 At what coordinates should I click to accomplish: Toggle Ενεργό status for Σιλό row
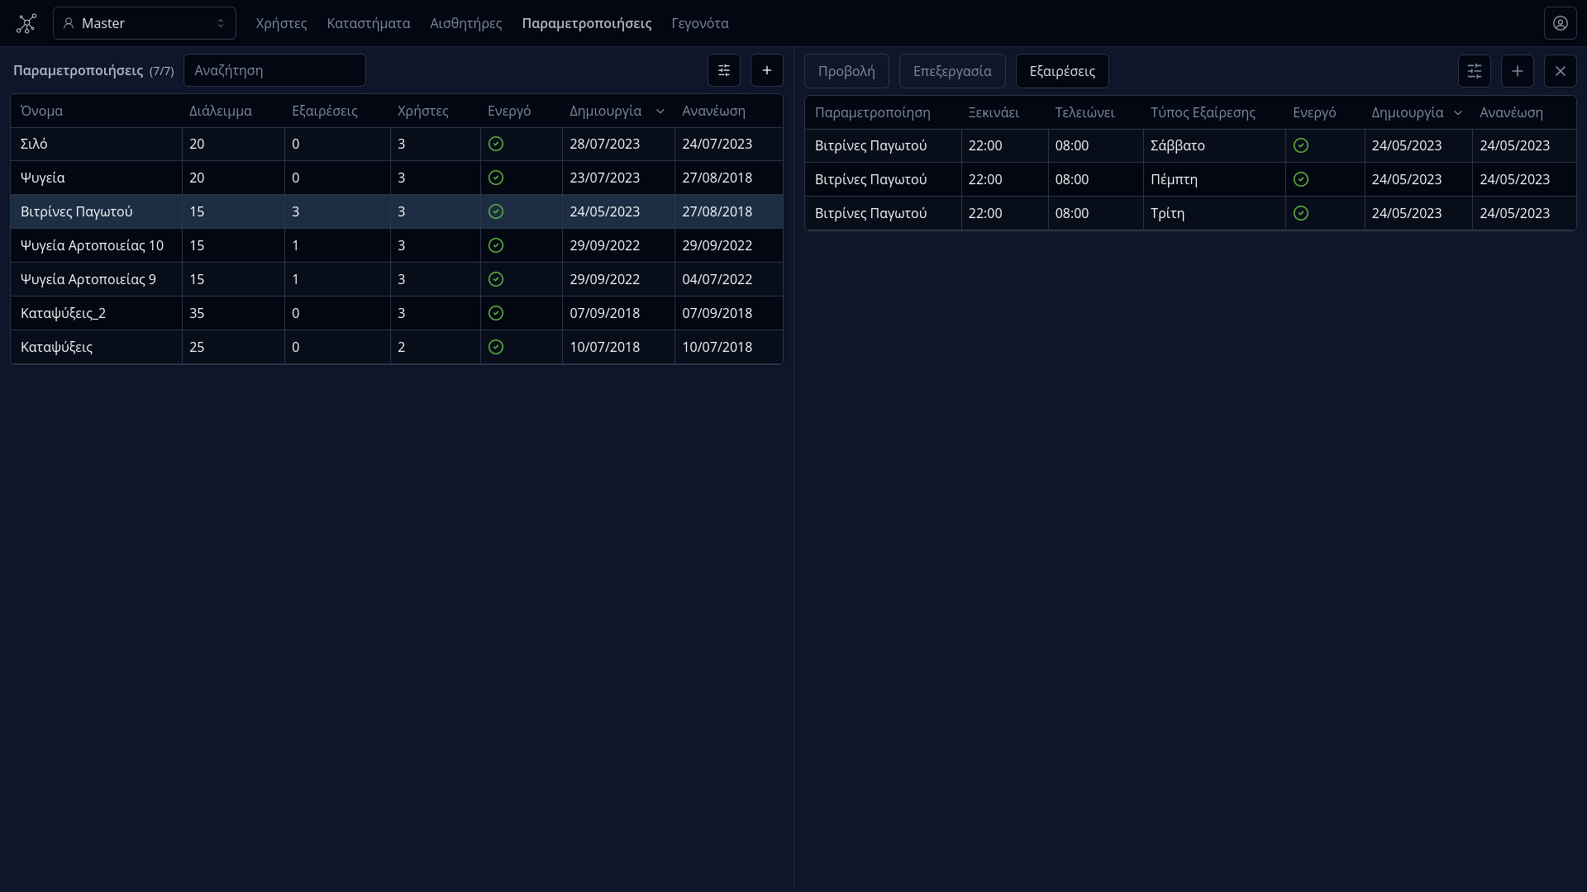496,144
